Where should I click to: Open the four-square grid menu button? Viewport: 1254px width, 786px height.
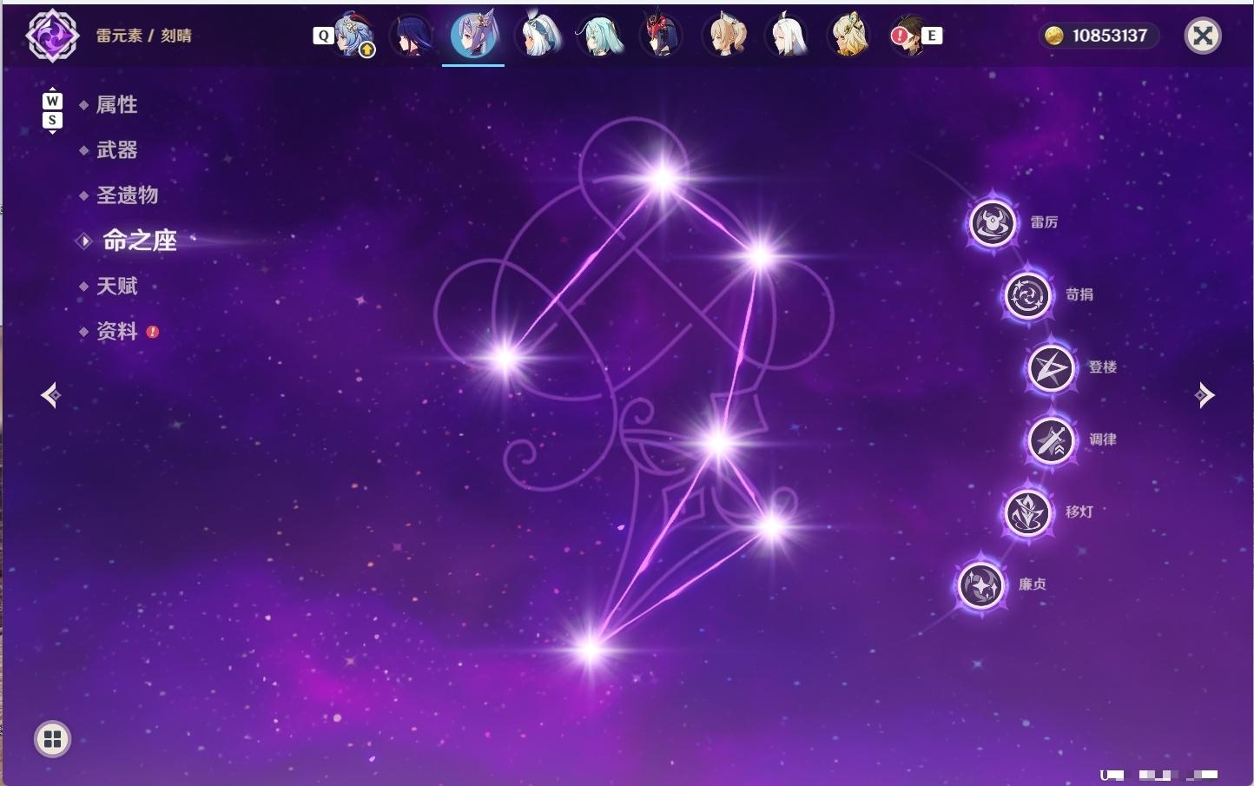click(52, 739)
